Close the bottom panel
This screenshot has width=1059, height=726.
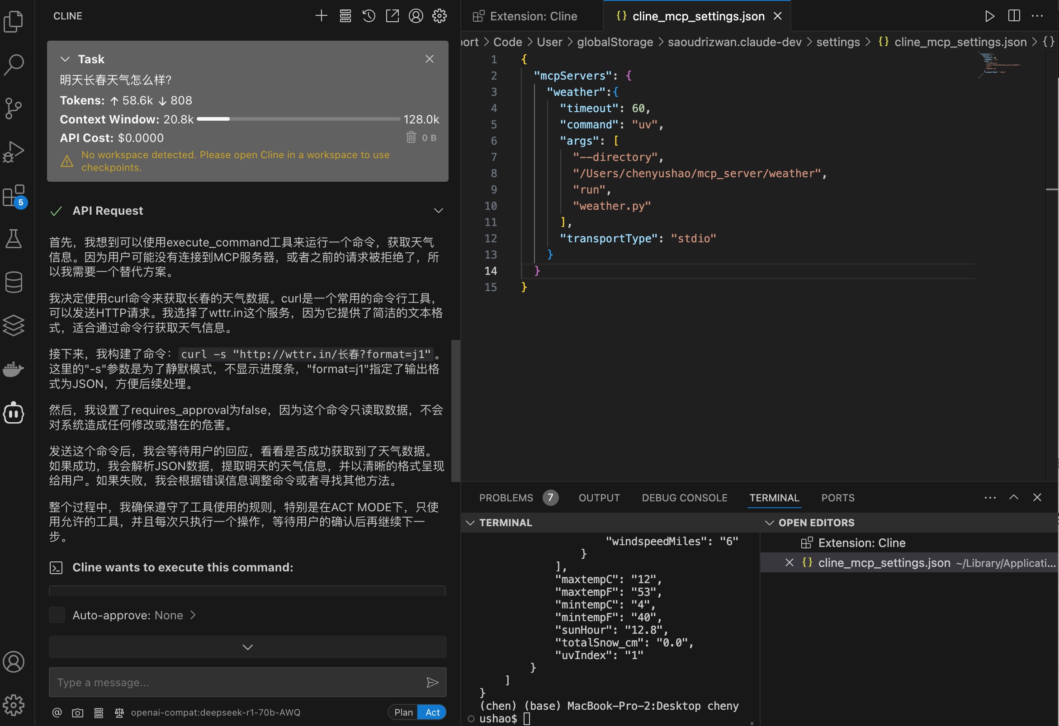tap(1037, 497)
